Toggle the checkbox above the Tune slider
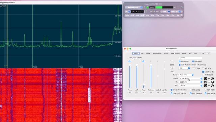Screen dimensions: 216x122 (x=143, y=61)
